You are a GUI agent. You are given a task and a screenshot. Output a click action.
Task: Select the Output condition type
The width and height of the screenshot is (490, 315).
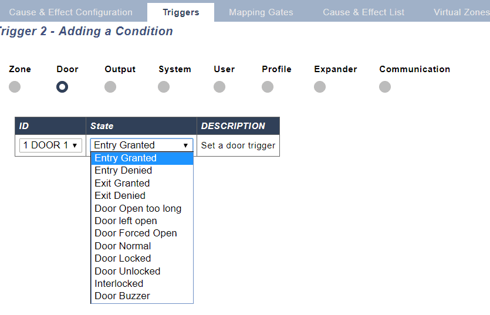pyautogui.click(x=110, y=87)
